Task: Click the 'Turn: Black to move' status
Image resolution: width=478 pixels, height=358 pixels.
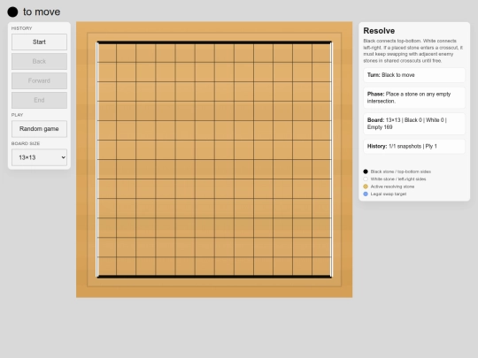Action: click(x=414, y=75)
